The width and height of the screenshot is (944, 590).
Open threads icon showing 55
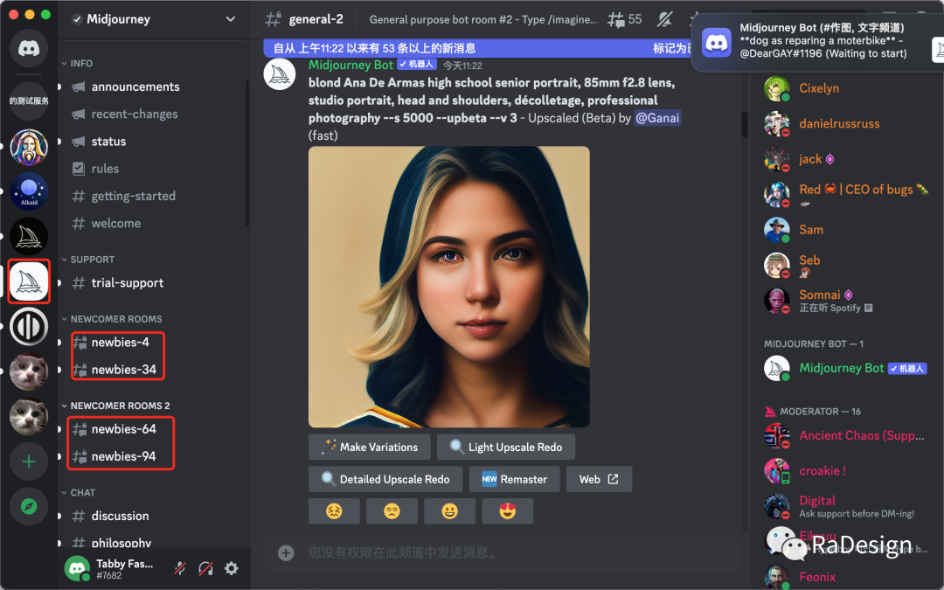624,19
